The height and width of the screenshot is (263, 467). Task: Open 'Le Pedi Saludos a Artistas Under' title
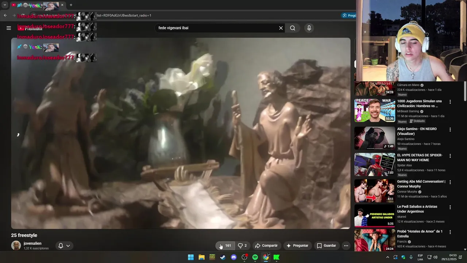click(417, 209)
